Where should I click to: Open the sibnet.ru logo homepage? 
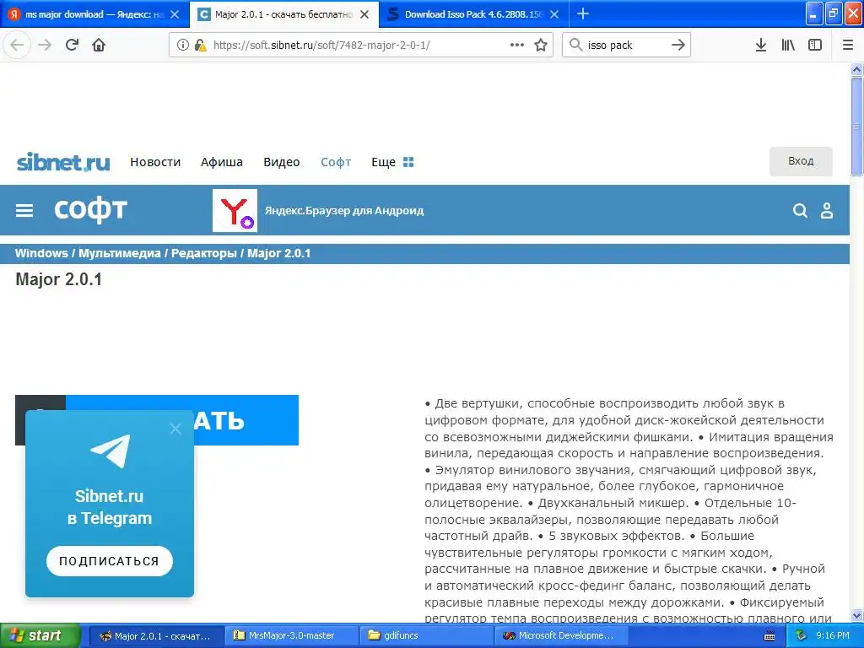(x=63, y=162)
